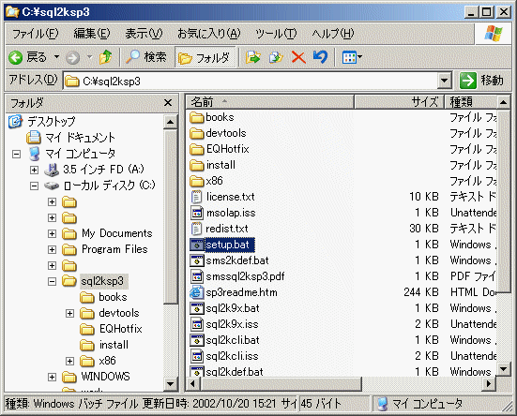Select the books folder icon in file list
Viewport: 517px width, 416px height.
pos(197,117)
